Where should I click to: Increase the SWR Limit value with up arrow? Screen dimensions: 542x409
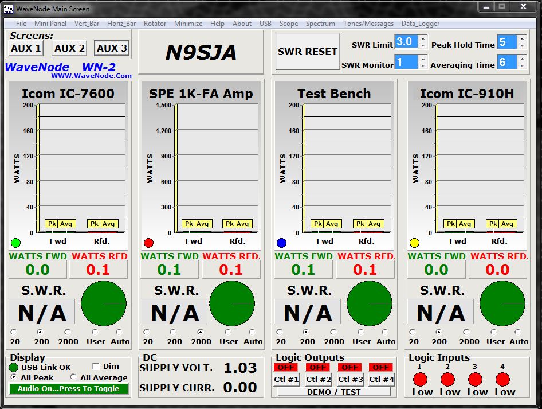coord(423,38)
